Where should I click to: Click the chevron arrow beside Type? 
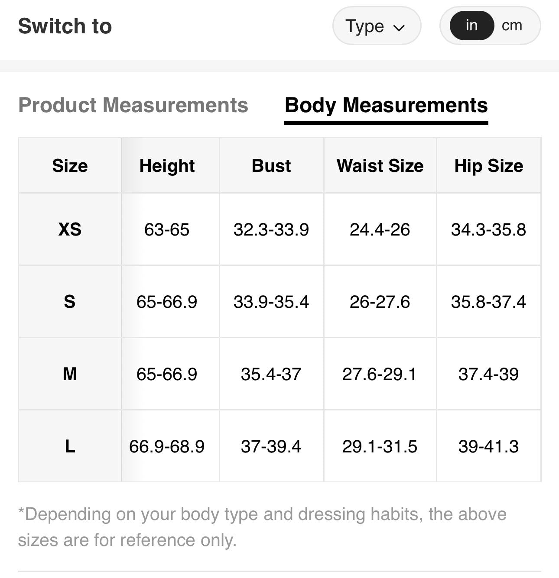point(399,28)
